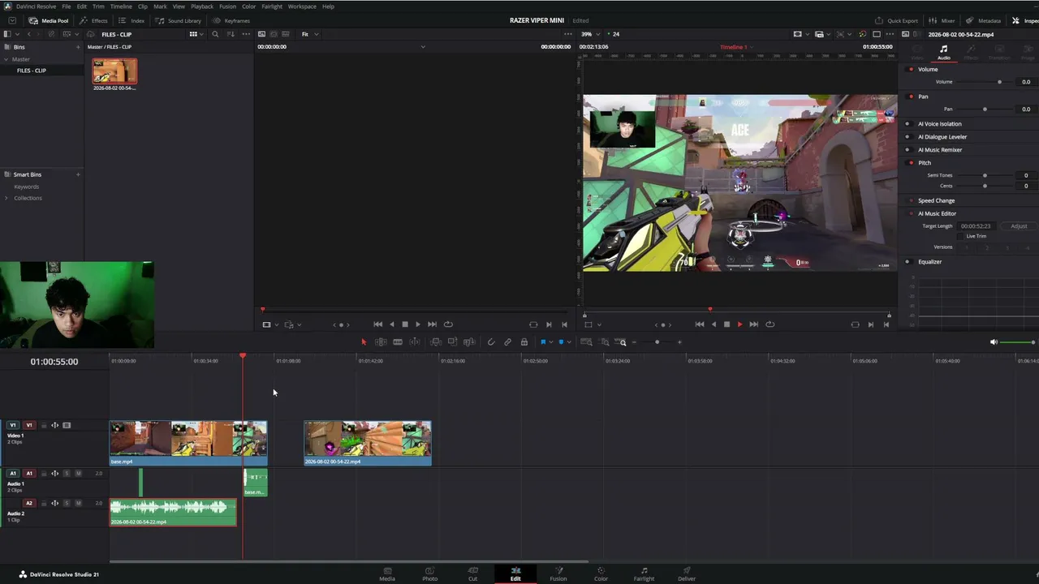1039x584 pixels.
Task: Go to the Fairlight page
Action: click(x=644, y=573)
